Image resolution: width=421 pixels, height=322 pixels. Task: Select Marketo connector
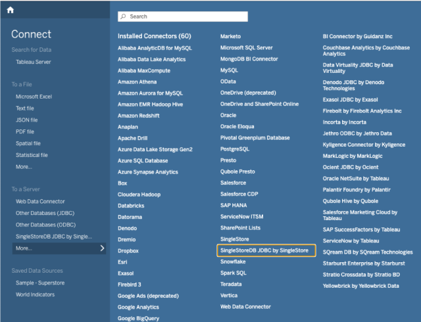231,37
